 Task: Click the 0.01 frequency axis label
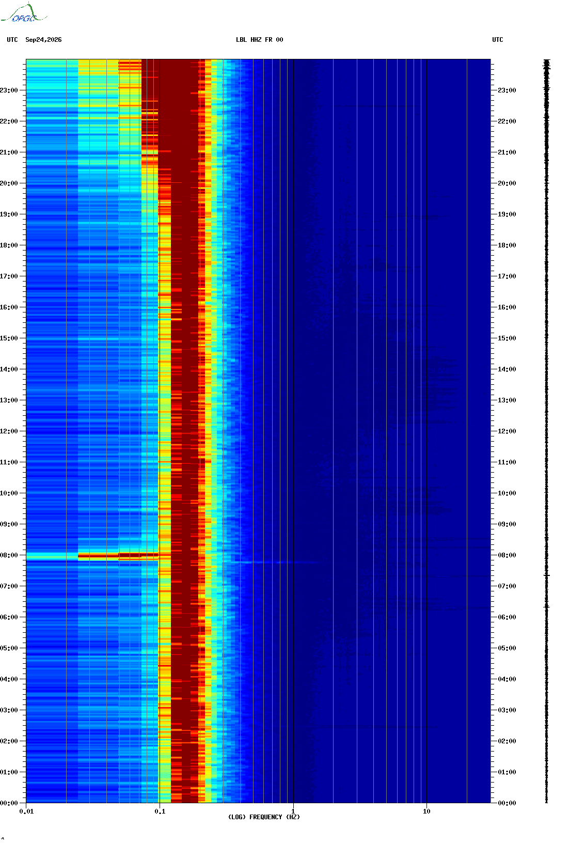(x=26, y=811)
